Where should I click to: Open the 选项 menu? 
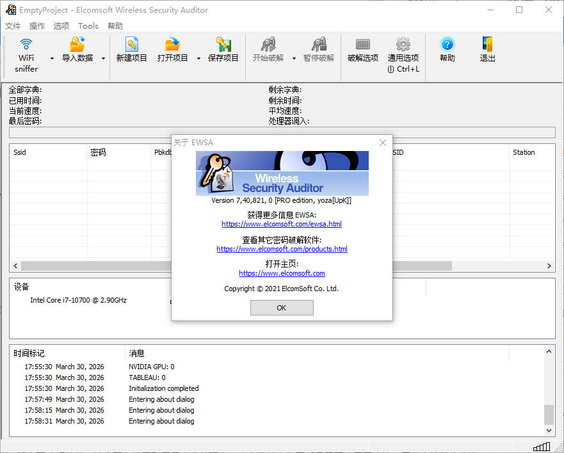click(x=61, y=26)
